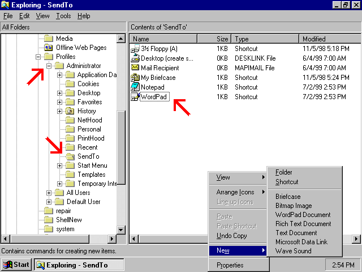
Task: Click the Explorer icon in title bar
Action: point(5,5)
